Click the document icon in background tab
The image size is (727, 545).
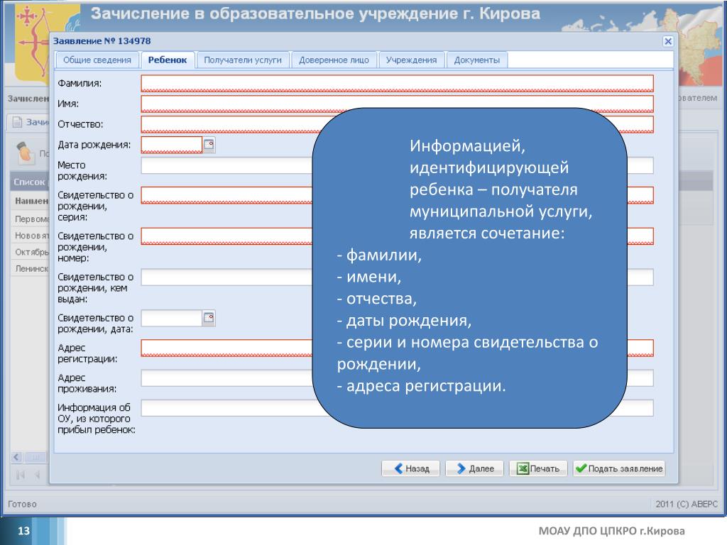(18, 122)
